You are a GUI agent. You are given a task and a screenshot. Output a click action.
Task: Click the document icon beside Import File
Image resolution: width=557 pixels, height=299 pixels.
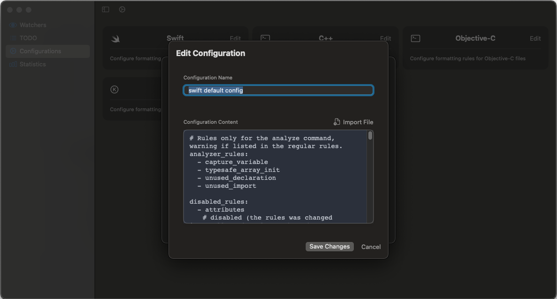point(337,121)
